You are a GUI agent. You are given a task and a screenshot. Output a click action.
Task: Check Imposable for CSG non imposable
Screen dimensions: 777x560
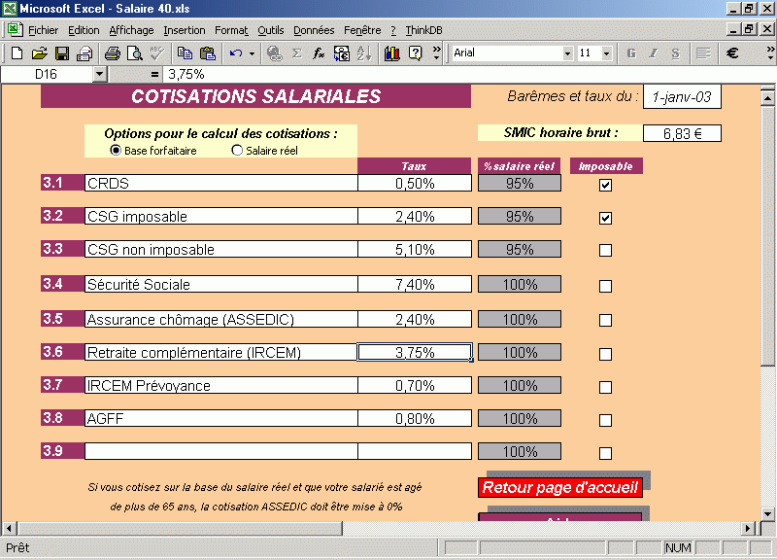click(x=605, y=251)
